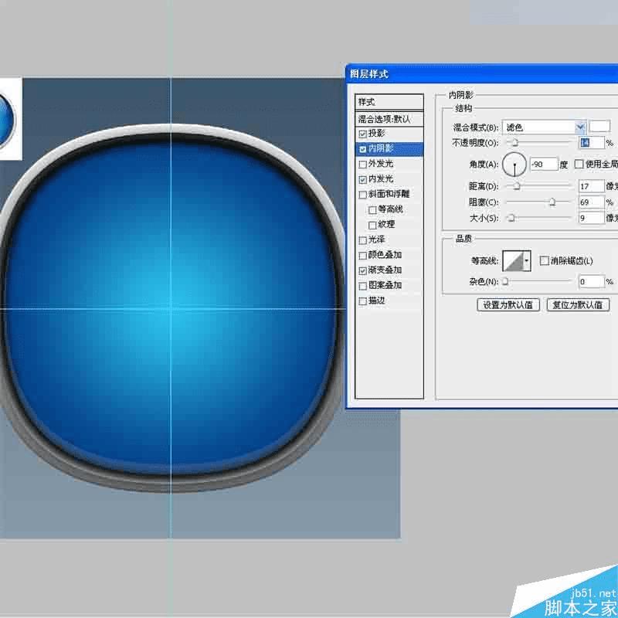This screenshot has height=618, width=618.
Task: Click the inner shadow color swatch
Action: click(x=601, y=126)
